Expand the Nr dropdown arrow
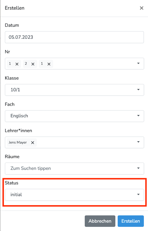Viewport: 148px width, 231px height. (138, 63)
